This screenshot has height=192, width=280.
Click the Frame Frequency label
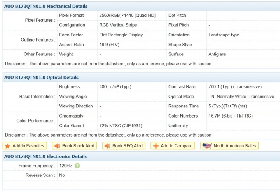click(x=37, y=166)
